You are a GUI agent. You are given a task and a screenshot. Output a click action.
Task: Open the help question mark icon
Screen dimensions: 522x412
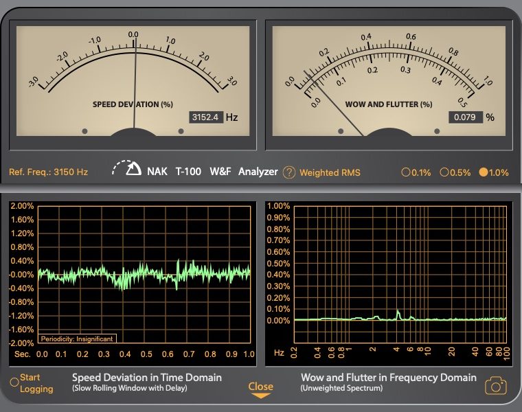point(289,172)
